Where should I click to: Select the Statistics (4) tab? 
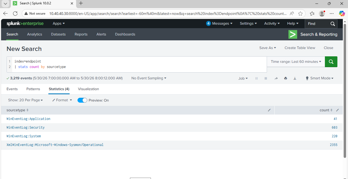tap(59, 89)
